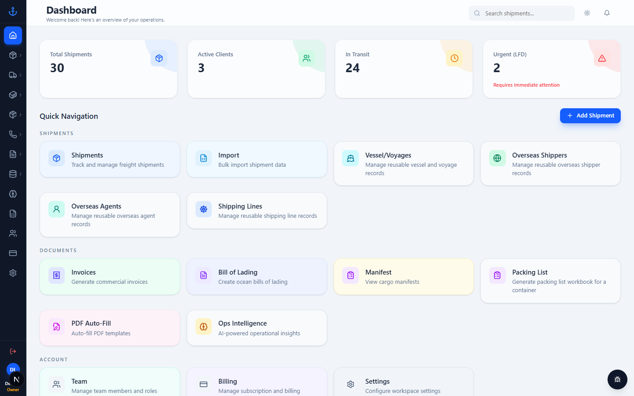The image size is (634, 396).
Task: Click the Urgent LFD warning triangle icon
Action: [x=602, y=58]
